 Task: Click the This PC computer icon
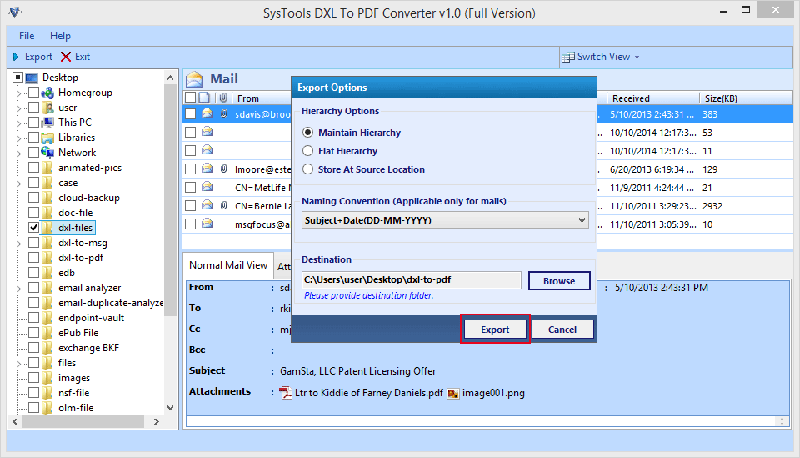47,123
